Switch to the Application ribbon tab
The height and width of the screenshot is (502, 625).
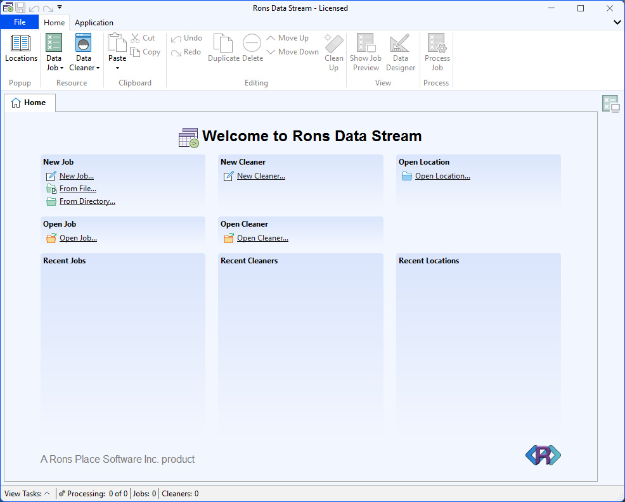click(94, 23)
